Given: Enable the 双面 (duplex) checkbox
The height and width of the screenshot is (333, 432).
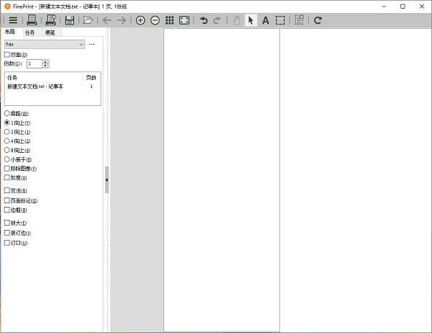Looking at the screenshot, I should point(7,54).
